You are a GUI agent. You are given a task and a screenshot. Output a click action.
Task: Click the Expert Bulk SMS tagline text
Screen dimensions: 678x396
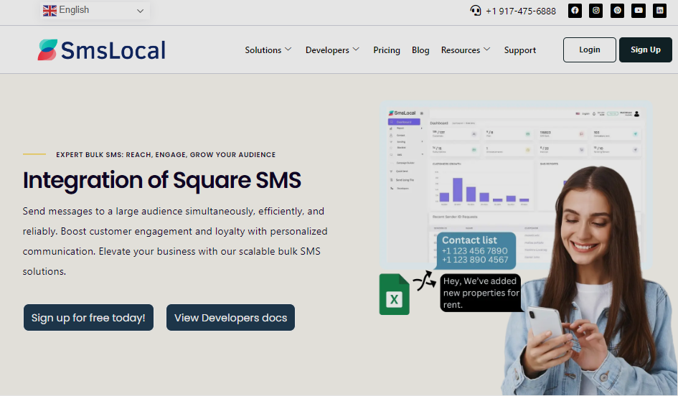click(166, 155)
